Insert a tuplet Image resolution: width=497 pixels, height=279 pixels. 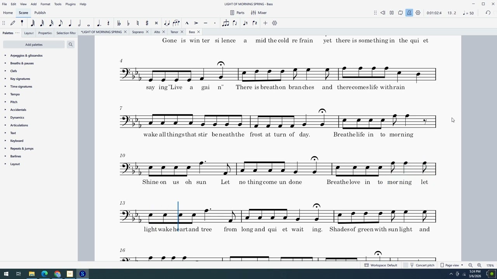[x=226, y=23]
